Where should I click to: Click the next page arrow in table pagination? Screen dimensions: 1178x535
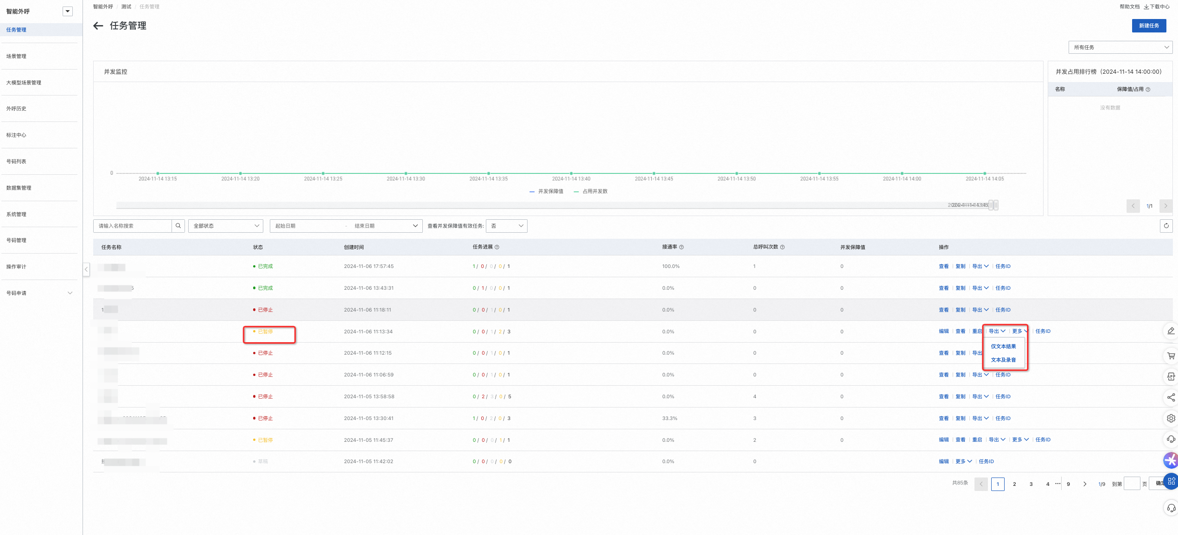tap(1084, 484)
